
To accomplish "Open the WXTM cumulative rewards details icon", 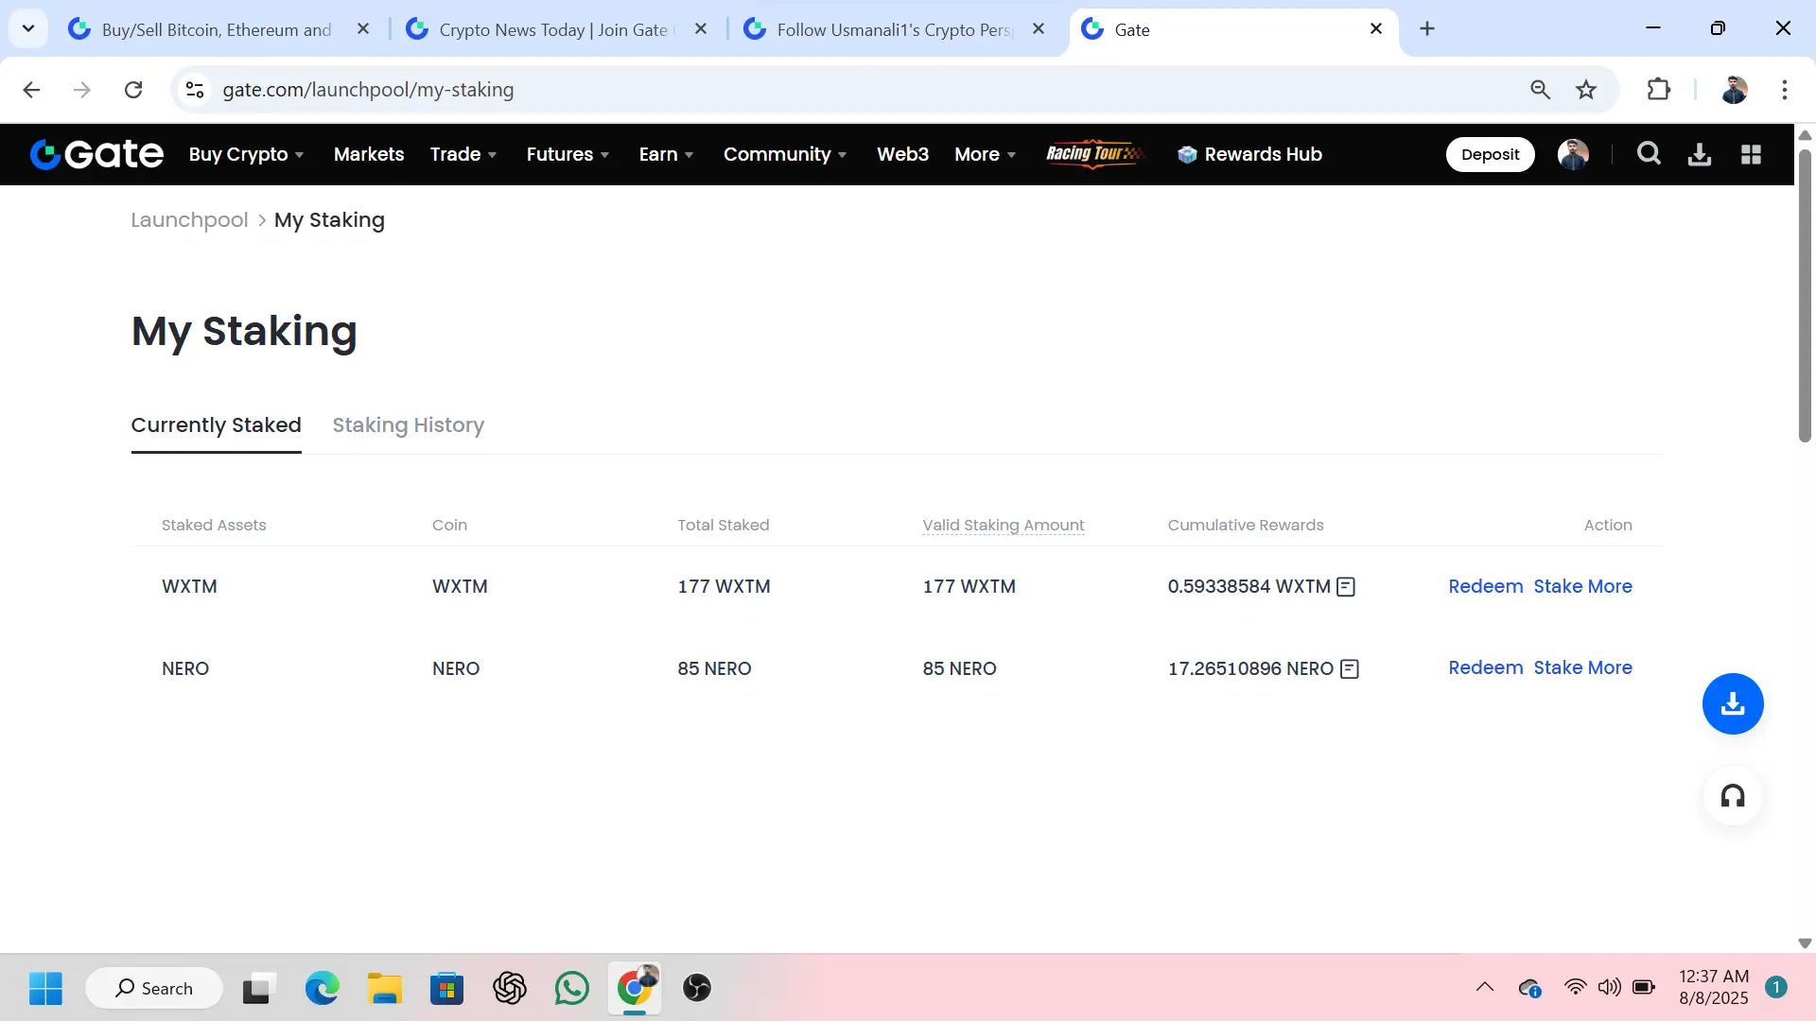I will coord(1346,587).
